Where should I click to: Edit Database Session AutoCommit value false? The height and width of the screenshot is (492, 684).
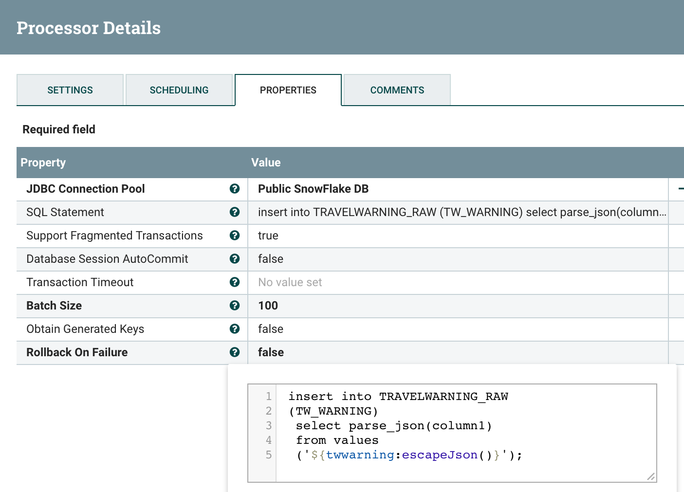(x=458, y=259)
